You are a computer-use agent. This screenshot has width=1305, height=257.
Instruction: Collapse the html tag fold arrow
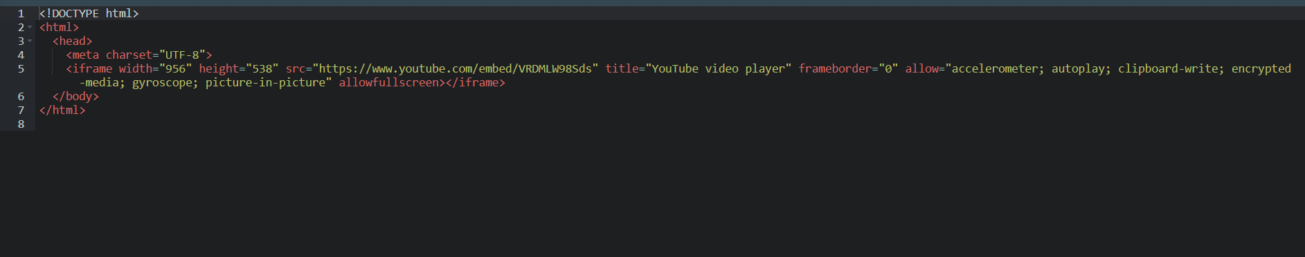pyautogui.click(x=30, y=27)
